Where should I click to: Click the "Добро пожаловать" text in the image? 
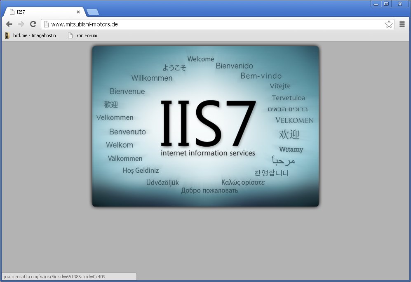coord(209,190)
